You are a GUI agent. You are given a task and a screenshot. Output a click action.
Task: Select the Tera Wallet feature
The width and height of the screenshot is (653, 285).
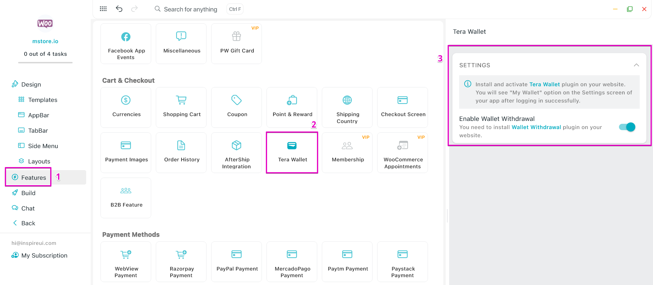click(292, 152)
